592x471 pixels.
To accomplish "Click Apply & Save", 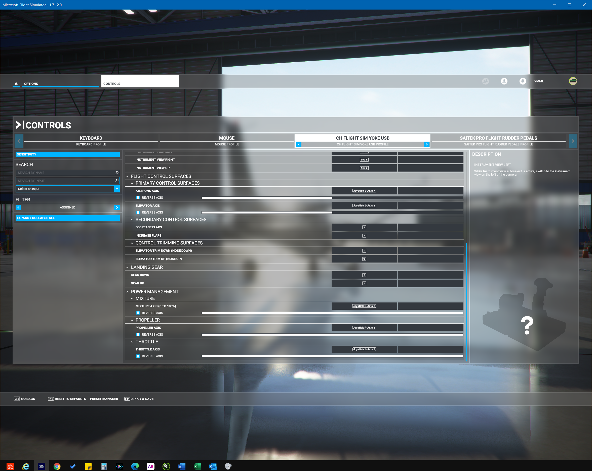I will pos(139,399).
